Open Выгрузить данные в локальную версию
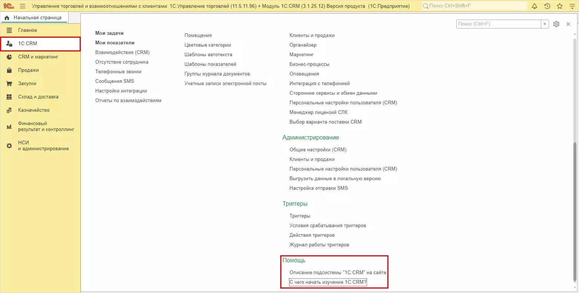This screenshot has height=293, width=579. [335, 179]
